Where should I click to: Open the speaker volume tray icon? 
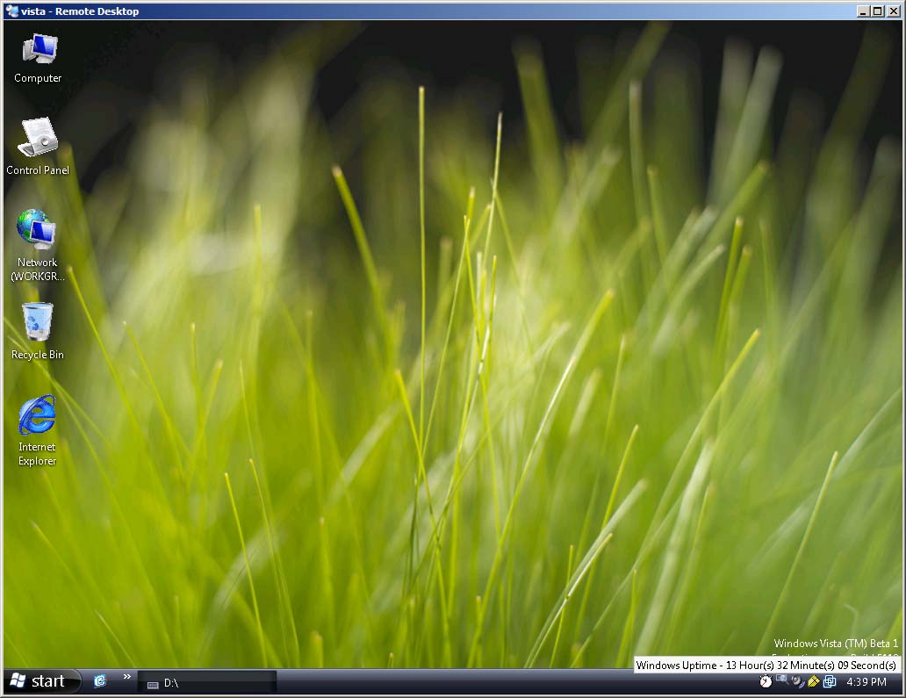click(798, 682)
